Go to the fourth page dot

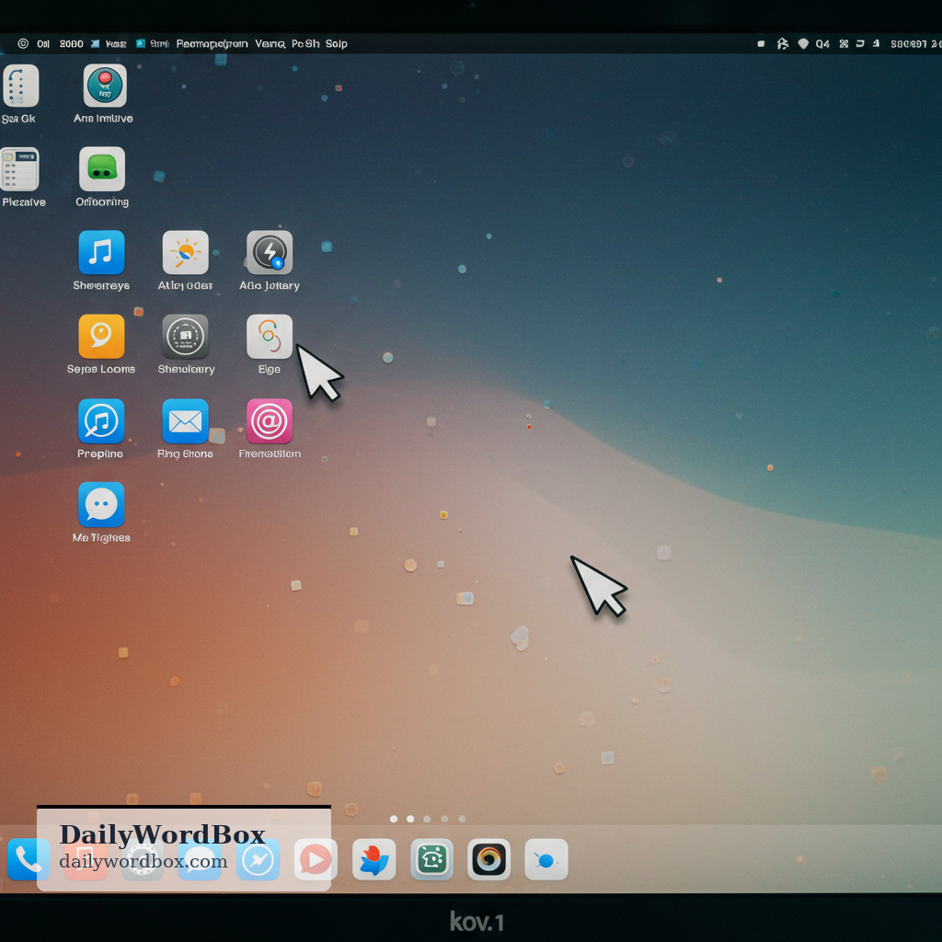(444, 819)
